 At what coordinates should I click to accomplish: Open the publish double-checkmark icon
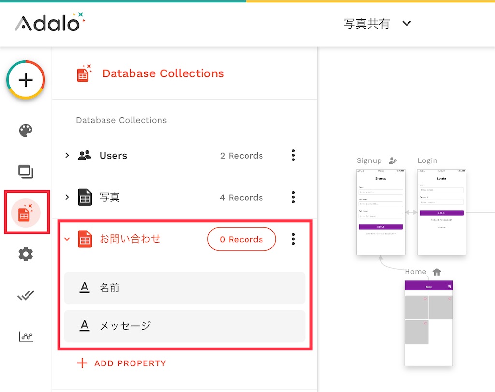point(26,295)
